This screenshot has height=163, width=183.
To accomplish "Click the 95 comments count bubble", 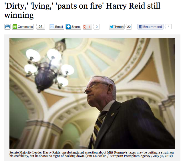I will tap(41, 27).
